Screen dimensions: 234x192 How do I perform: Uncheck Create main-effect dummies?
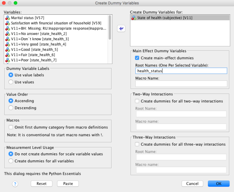(137, 58)
